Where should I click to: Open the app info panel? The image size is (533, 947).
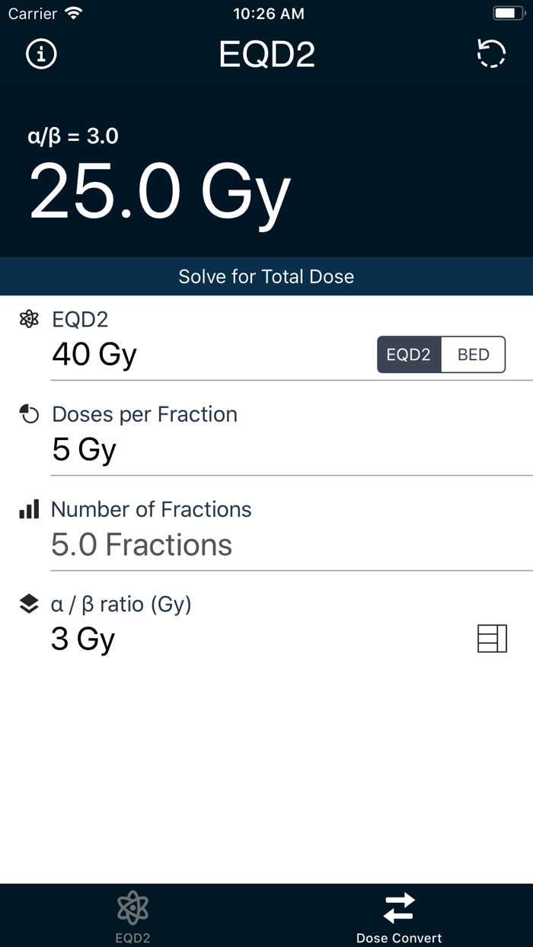click(x=40, y=54)
